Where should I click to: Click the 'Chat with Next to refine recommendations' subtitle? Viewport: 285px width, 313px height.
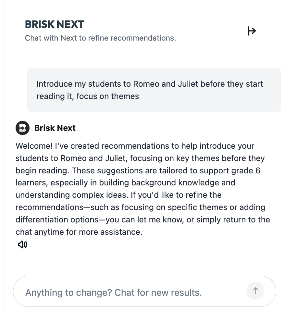(x=100, y=38)
